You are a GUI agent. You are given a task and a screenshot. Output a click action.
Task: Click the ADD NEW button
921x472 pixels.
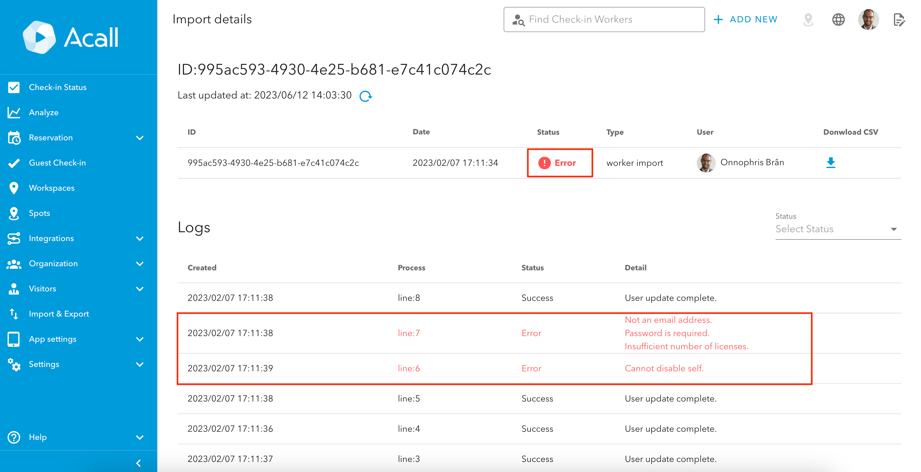(746, 19)
